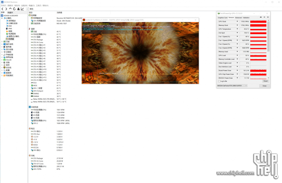The width and height of the screenshot is (282, 183).
Task: Open the 文件(F) menu in AIDA64
Action: coord(3,5)
